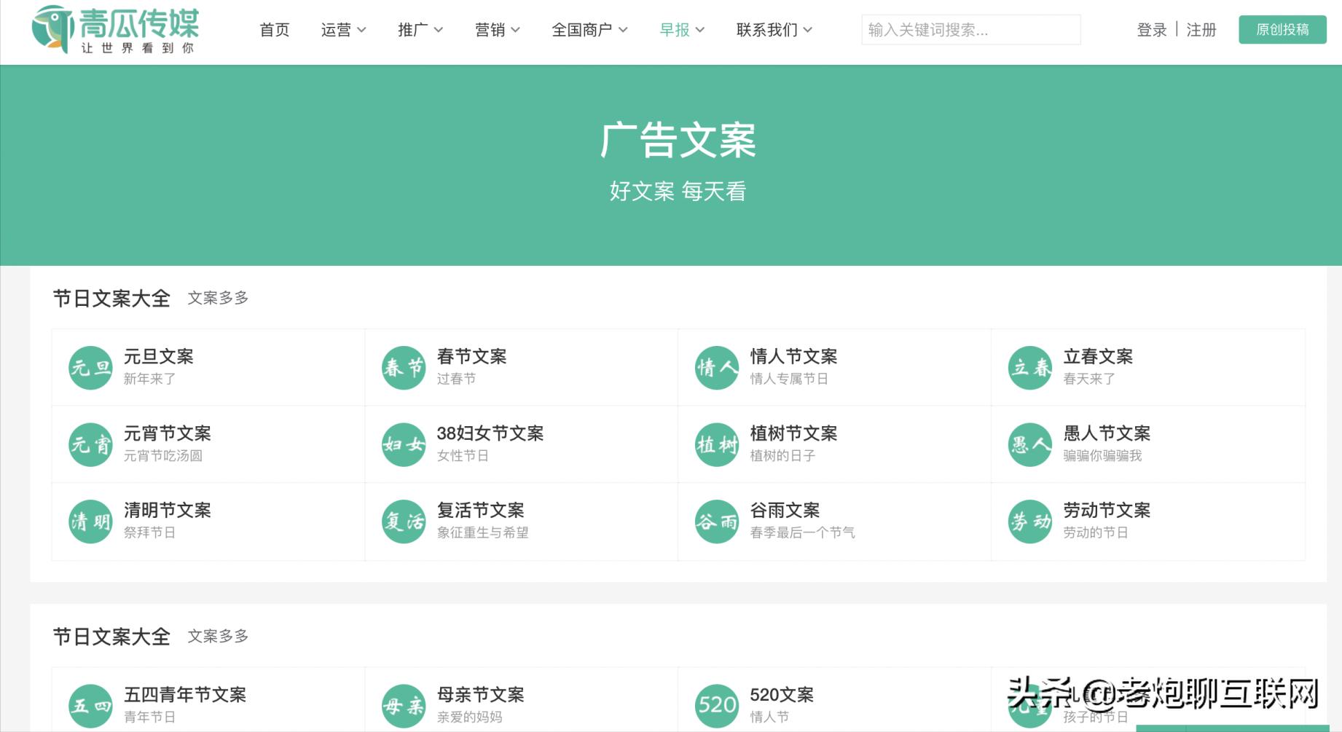This screenshot has height=732, width=1342.
Task: Click the 520 circular icon
Action: [716, 705]
